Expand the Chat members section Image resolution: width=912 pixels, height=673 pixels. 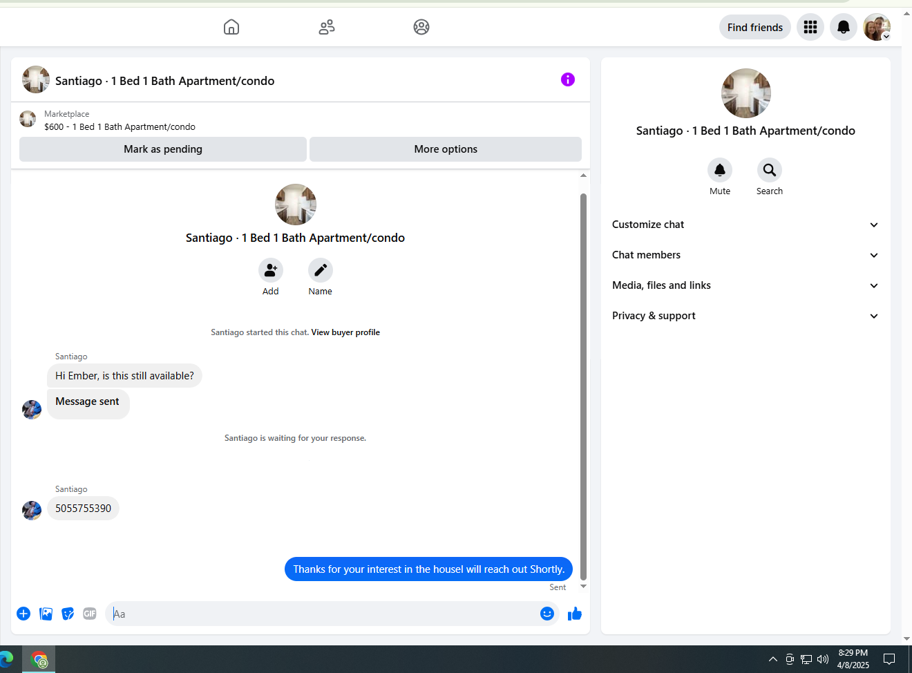click(745, 255)
